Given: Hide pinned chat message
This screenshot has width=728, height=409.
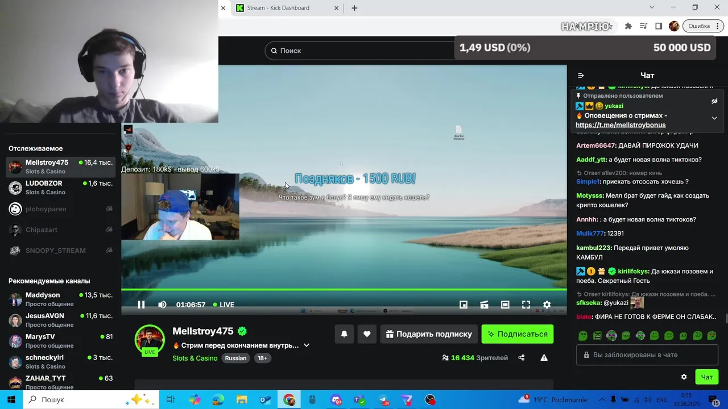Looking at the screenshot, I should coord(714,101).
